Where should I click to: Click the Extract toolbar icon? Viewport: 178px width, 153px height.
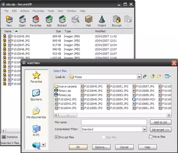coord(62,21)
